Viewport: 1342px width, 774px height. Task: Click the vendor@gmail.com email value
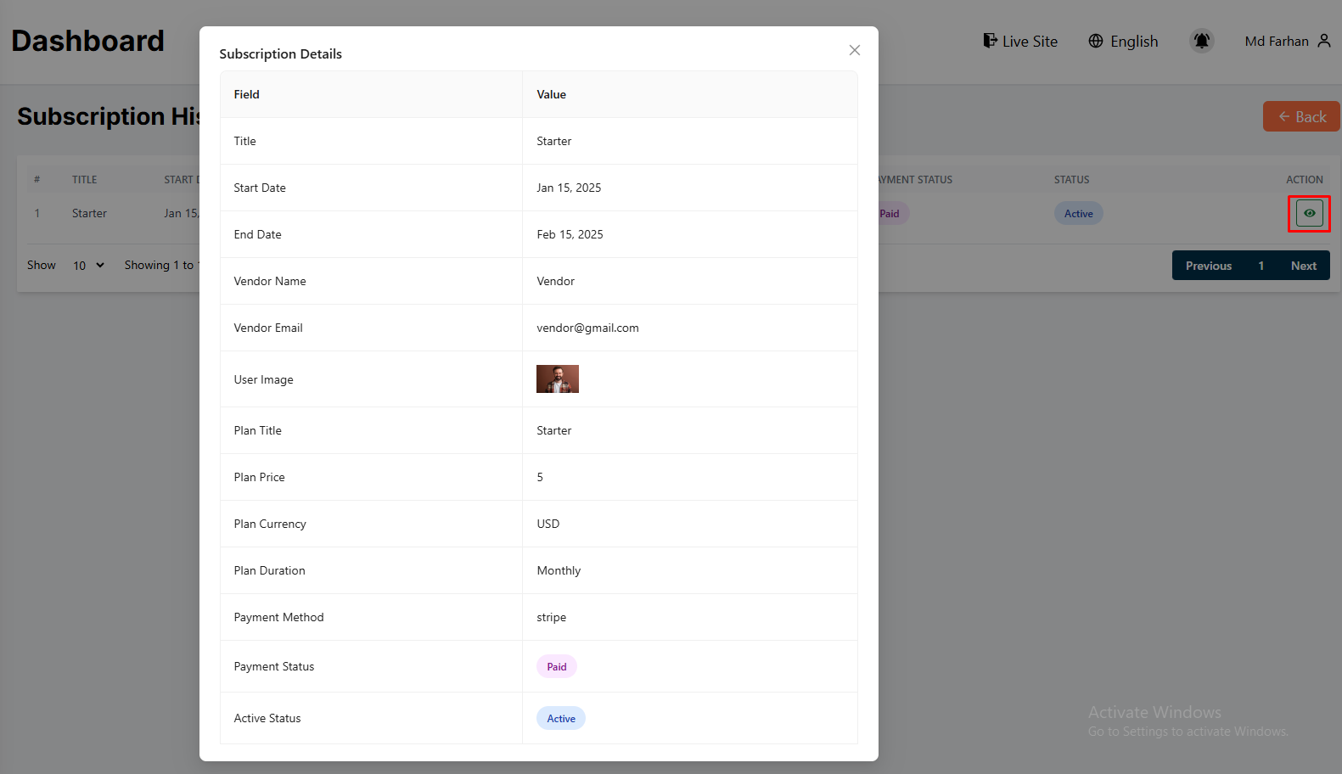coord(587,328)
